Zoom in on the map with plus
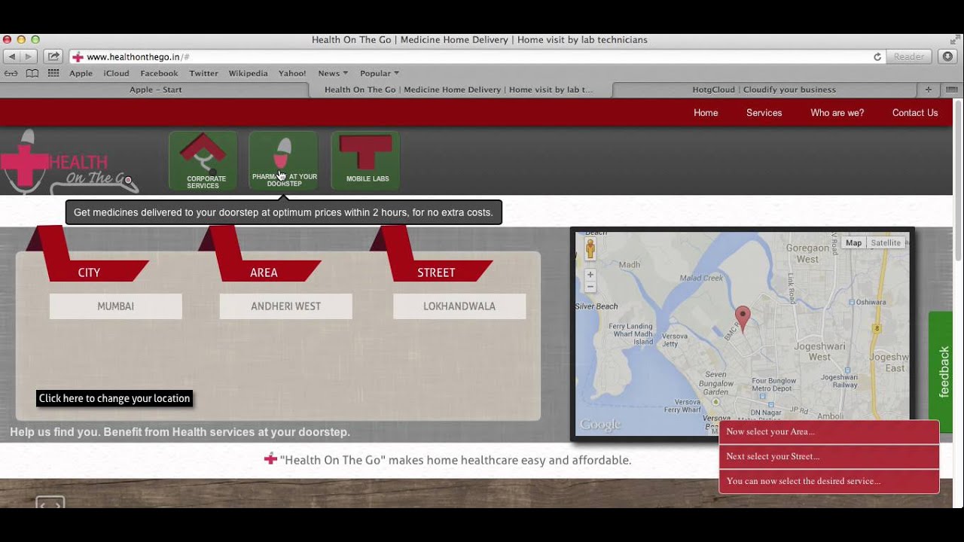964x542 pixels. [590, 275]
